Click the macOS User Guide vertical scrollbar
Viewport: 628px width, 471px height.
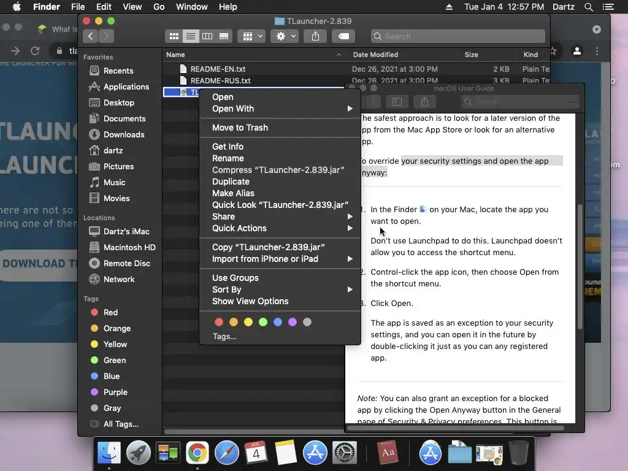[580, 267]
